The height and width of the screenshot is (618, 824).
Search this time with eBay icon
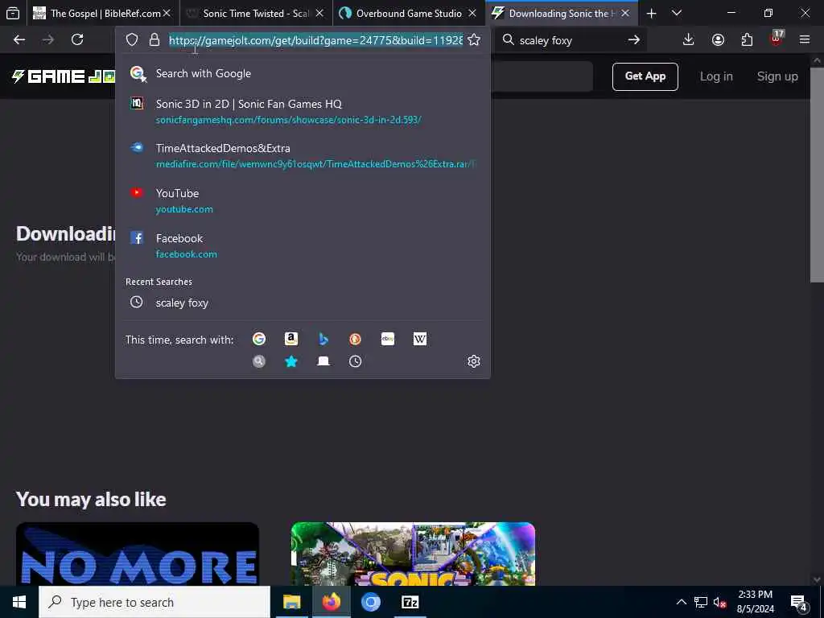(387, 339)
